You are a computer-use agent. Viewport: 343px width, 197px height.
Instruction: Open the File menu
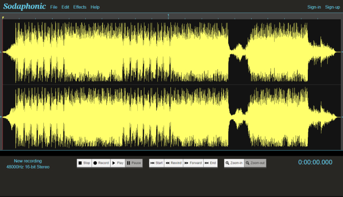(x=54, y=7)
